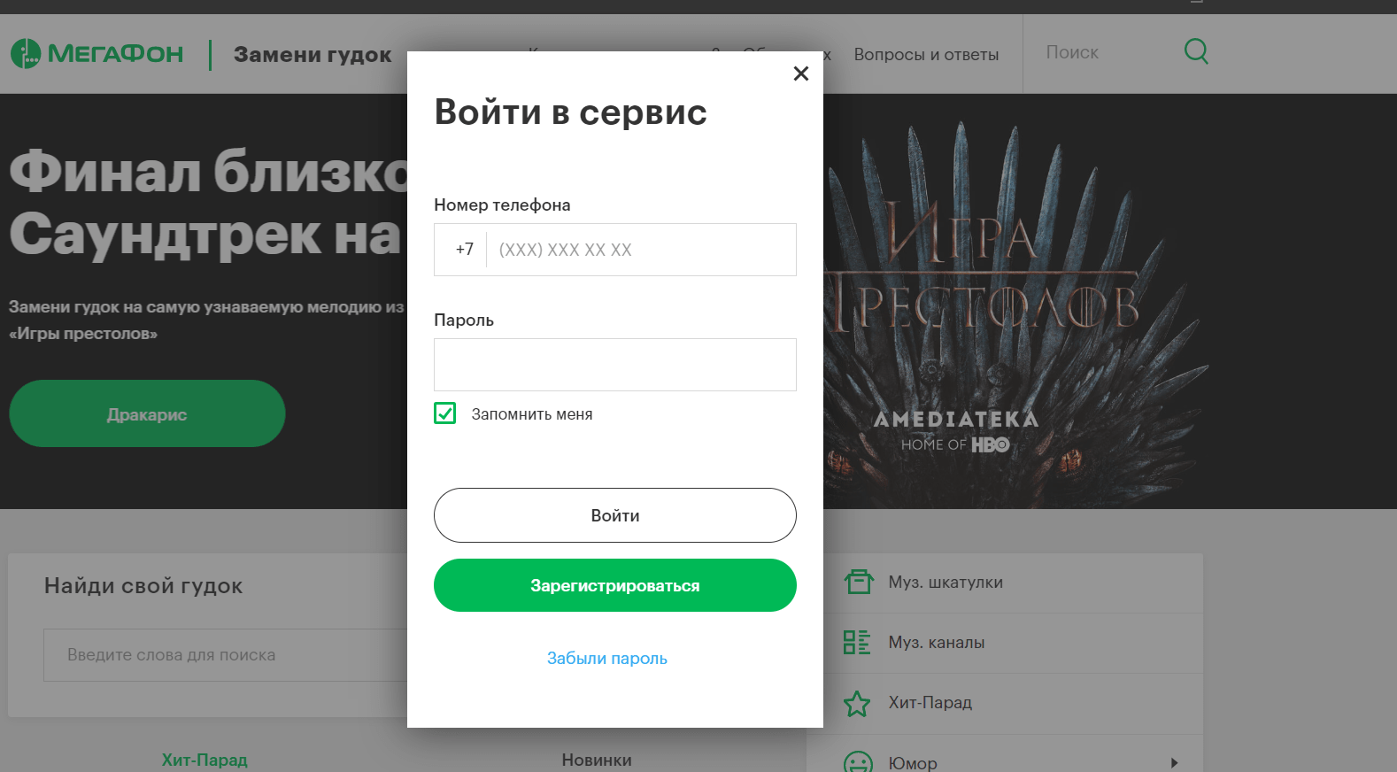
Task: Click the Дракарис button
Action: [147, 414]
